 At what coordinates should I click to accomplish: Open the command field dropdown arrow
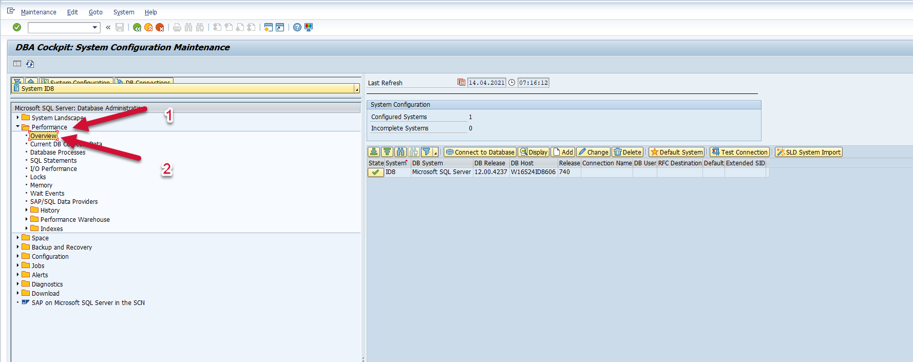pyautogui.click(x=95, y=27)
